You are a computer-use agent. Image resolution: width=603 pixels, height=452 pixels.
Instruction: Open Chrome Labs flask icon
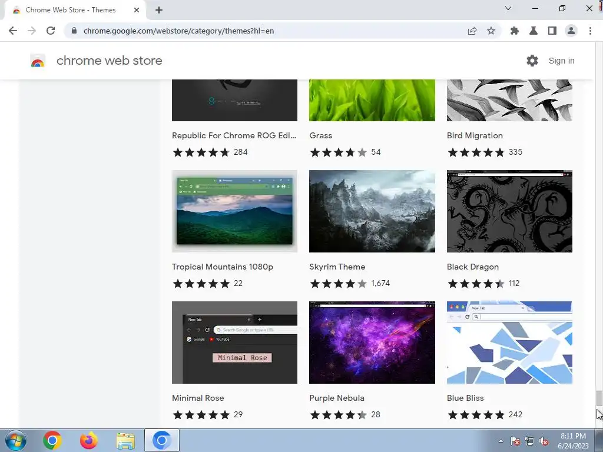534,31
